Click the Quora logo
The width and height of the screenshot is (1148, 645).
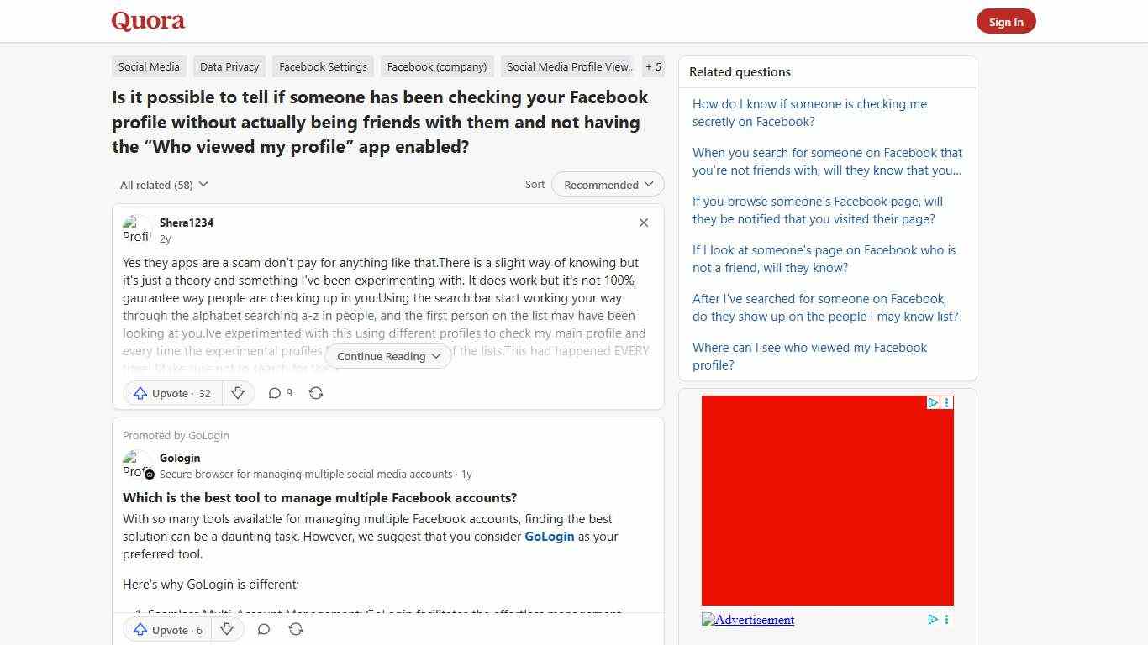coord(147,20)
